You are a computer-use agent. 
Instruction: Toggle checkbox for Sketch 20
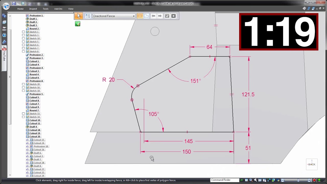[24, 84]
